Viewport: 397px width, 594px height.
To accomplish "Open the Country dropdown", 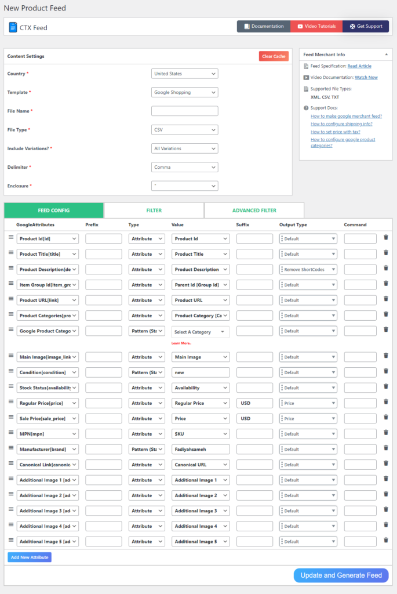I will pos(185,74).
